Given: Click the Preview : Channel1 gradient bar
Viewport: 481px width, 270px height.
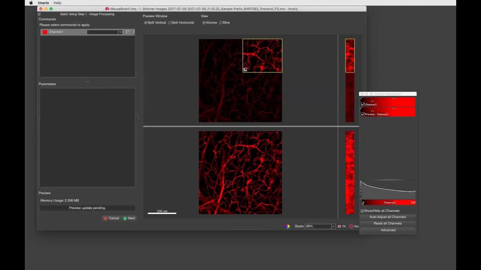Looking at the screenshot, I should (388, 112).
